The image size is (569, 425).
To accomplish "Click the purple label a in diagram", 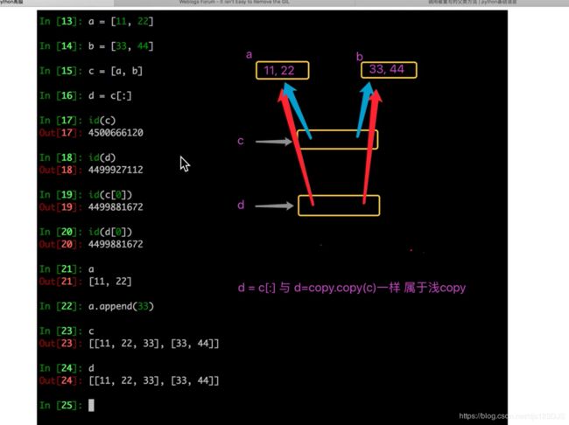I will pos(249,55).
